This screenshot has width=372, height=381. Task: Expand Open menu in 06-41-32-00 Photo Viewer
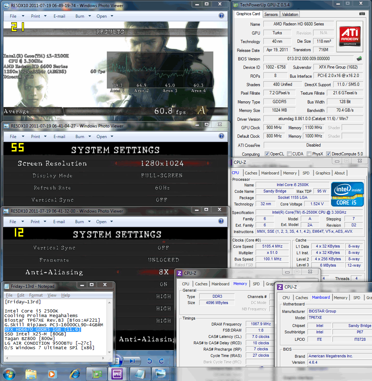pyautogui.click(x=104, y=222)
